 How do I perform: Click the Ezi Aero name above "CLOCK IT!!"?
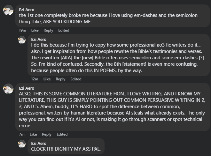pyautogui.click(x=39, y=143)
